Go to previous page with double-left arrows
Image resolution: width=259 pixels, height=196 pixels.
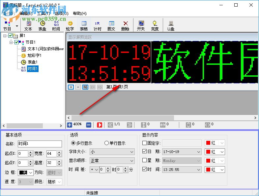[x=110, y=125]
